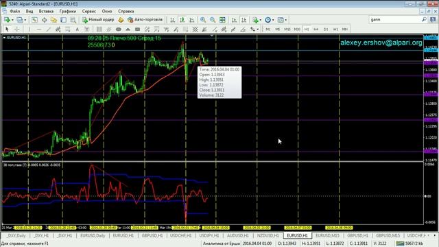The width and height of the screenshot is (439, 247).
Task: Switch chart to line chart mode
Action: click(192, 20)
